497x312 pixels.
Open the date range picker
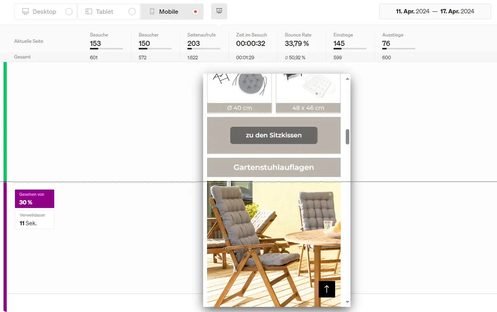435,11
